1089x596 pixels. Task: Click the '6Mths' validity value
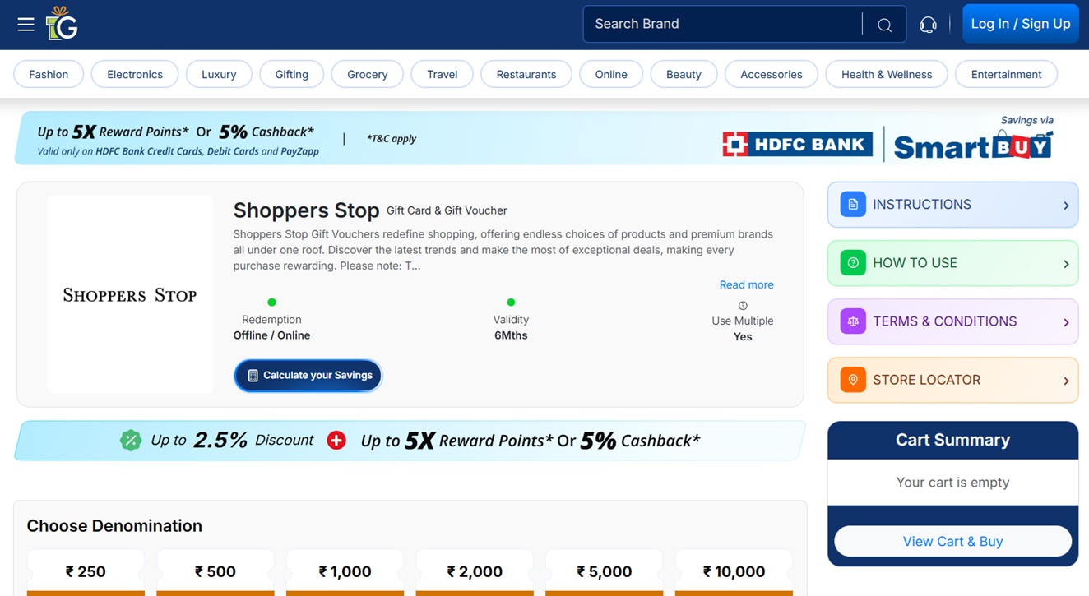pos(511,335)
